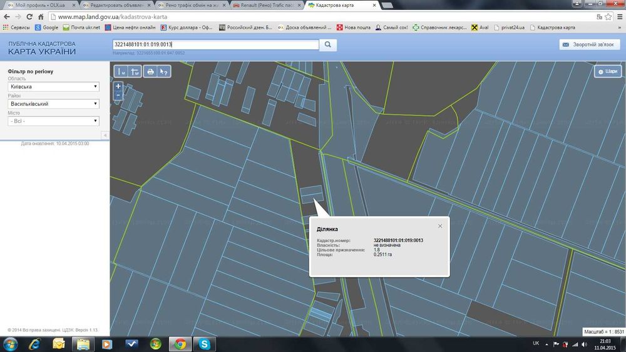Open the Российский дзен bookmark
This screenshot has height=352, width=626.
coord(245,28)
